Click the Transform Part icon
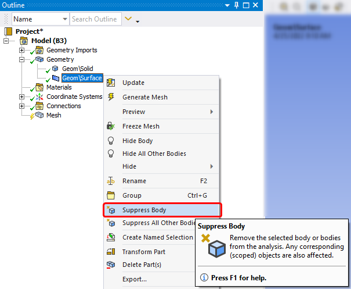This screenshot has width=351, height=289. point(111,252)
